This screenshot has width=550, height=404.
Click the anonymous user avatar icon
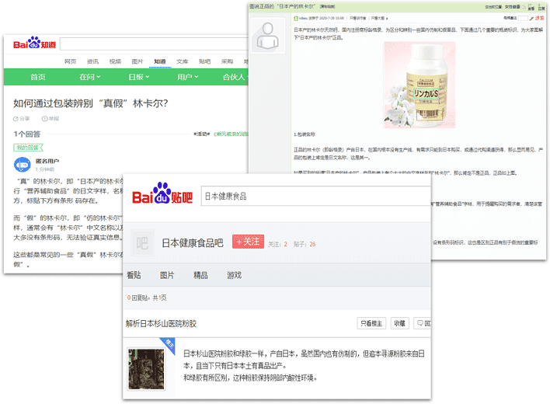tap(23, 165)
